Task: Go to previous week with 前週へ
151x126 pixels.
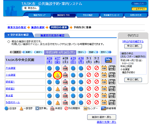Action: point(28,52)
